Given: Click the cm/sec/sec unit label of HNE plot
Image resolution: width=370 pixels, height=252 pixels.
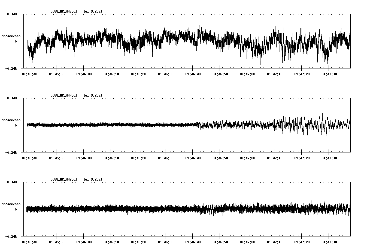Looking at the screenshot, I should [x=11, y=36].
